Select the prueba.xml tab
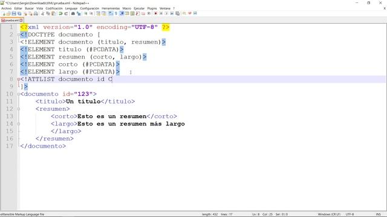 coord(11,20)
